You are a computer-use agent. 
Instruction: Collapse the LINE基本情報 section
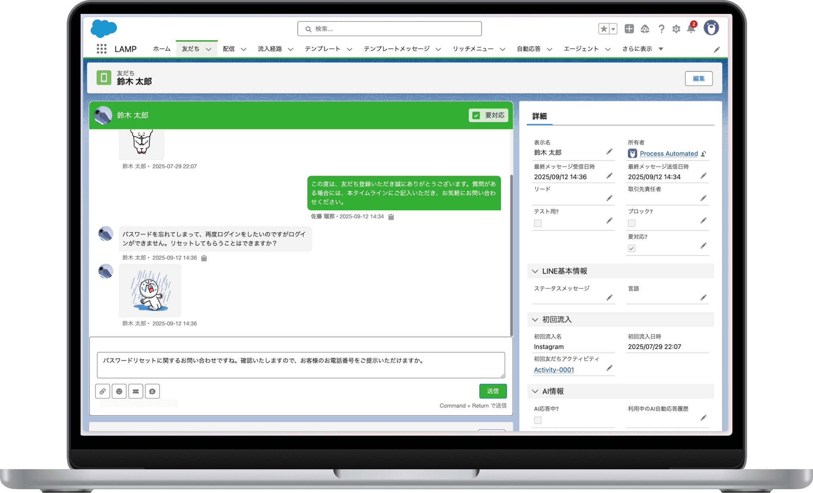click(535, 271)
